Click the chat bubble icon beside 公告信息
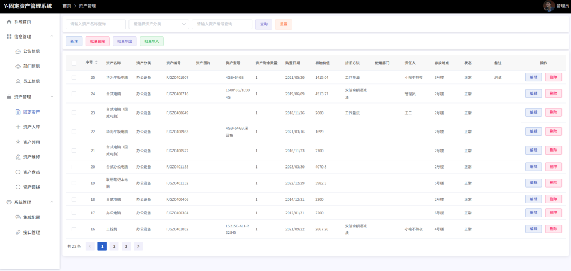This screenshot has height=271, width=571. point(18,52)
